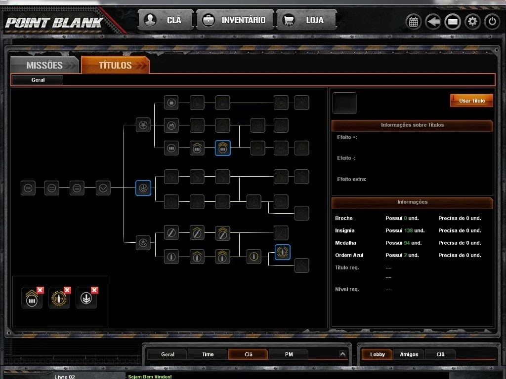This screenshot has width=506, height=379.
Task: Select the three-line title node
Action: tap(77, 188)
